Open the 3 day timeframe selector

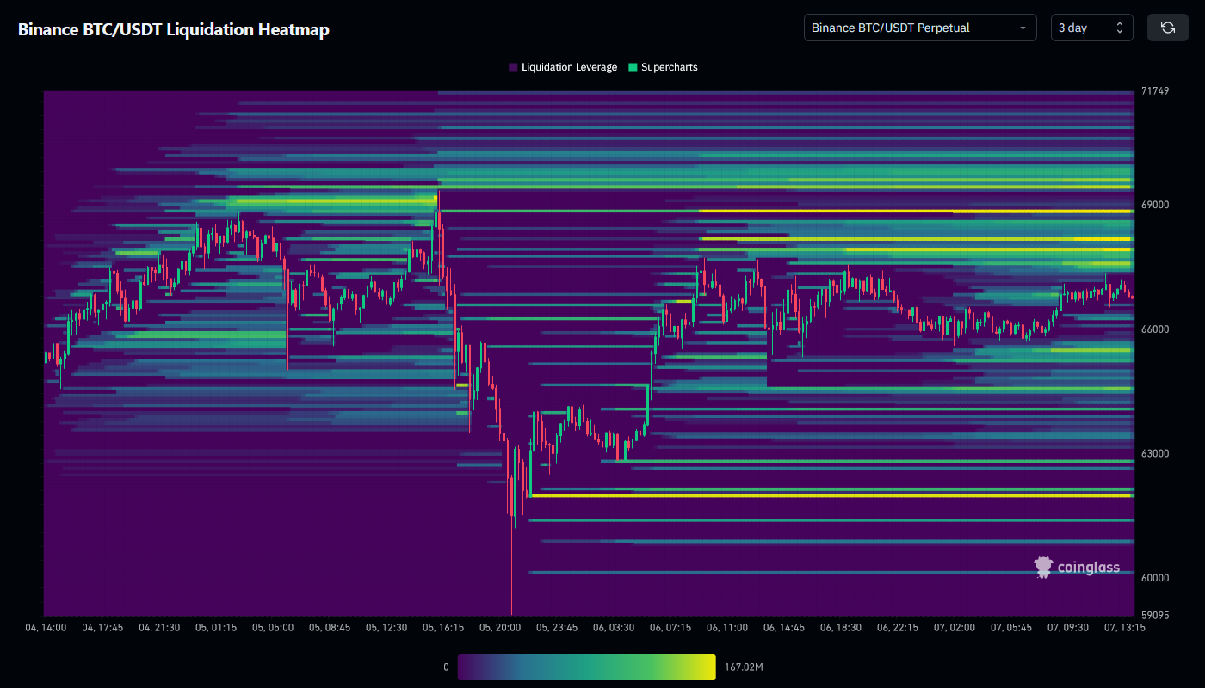point(1092,28)
